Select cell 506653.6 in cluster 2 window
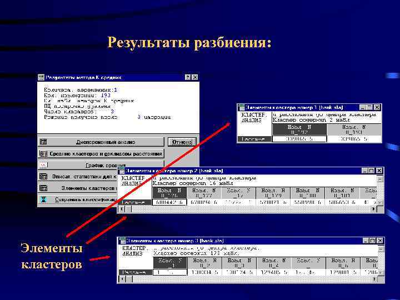The height and width of the screenshot is (300, 400). pyautogui.click(x=342, y=202)
